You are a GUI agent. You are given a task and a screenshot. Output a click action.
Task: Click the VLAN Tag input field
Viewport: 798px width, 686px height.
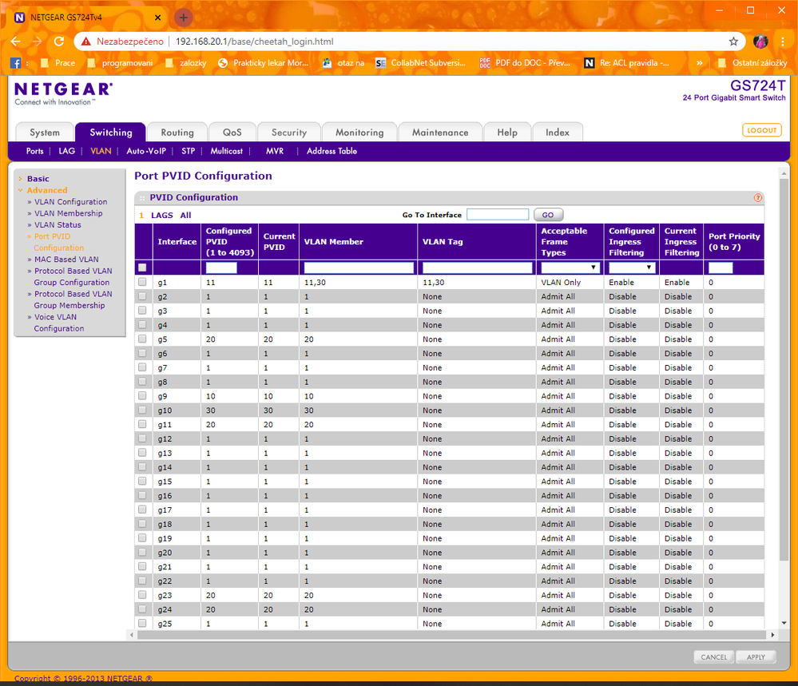(x=478, y=268)
